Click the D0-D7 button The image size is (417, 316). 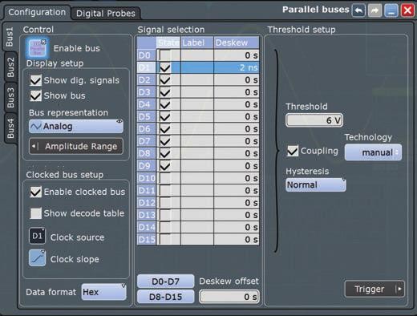coord(165,282)
